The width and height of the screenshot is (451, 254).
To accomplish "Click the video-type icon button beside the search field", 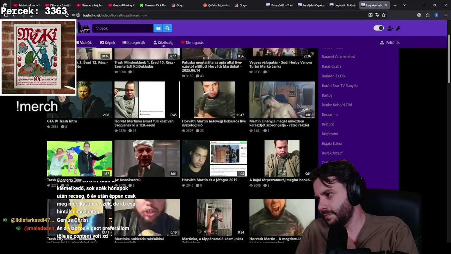I will coord(158,28).
